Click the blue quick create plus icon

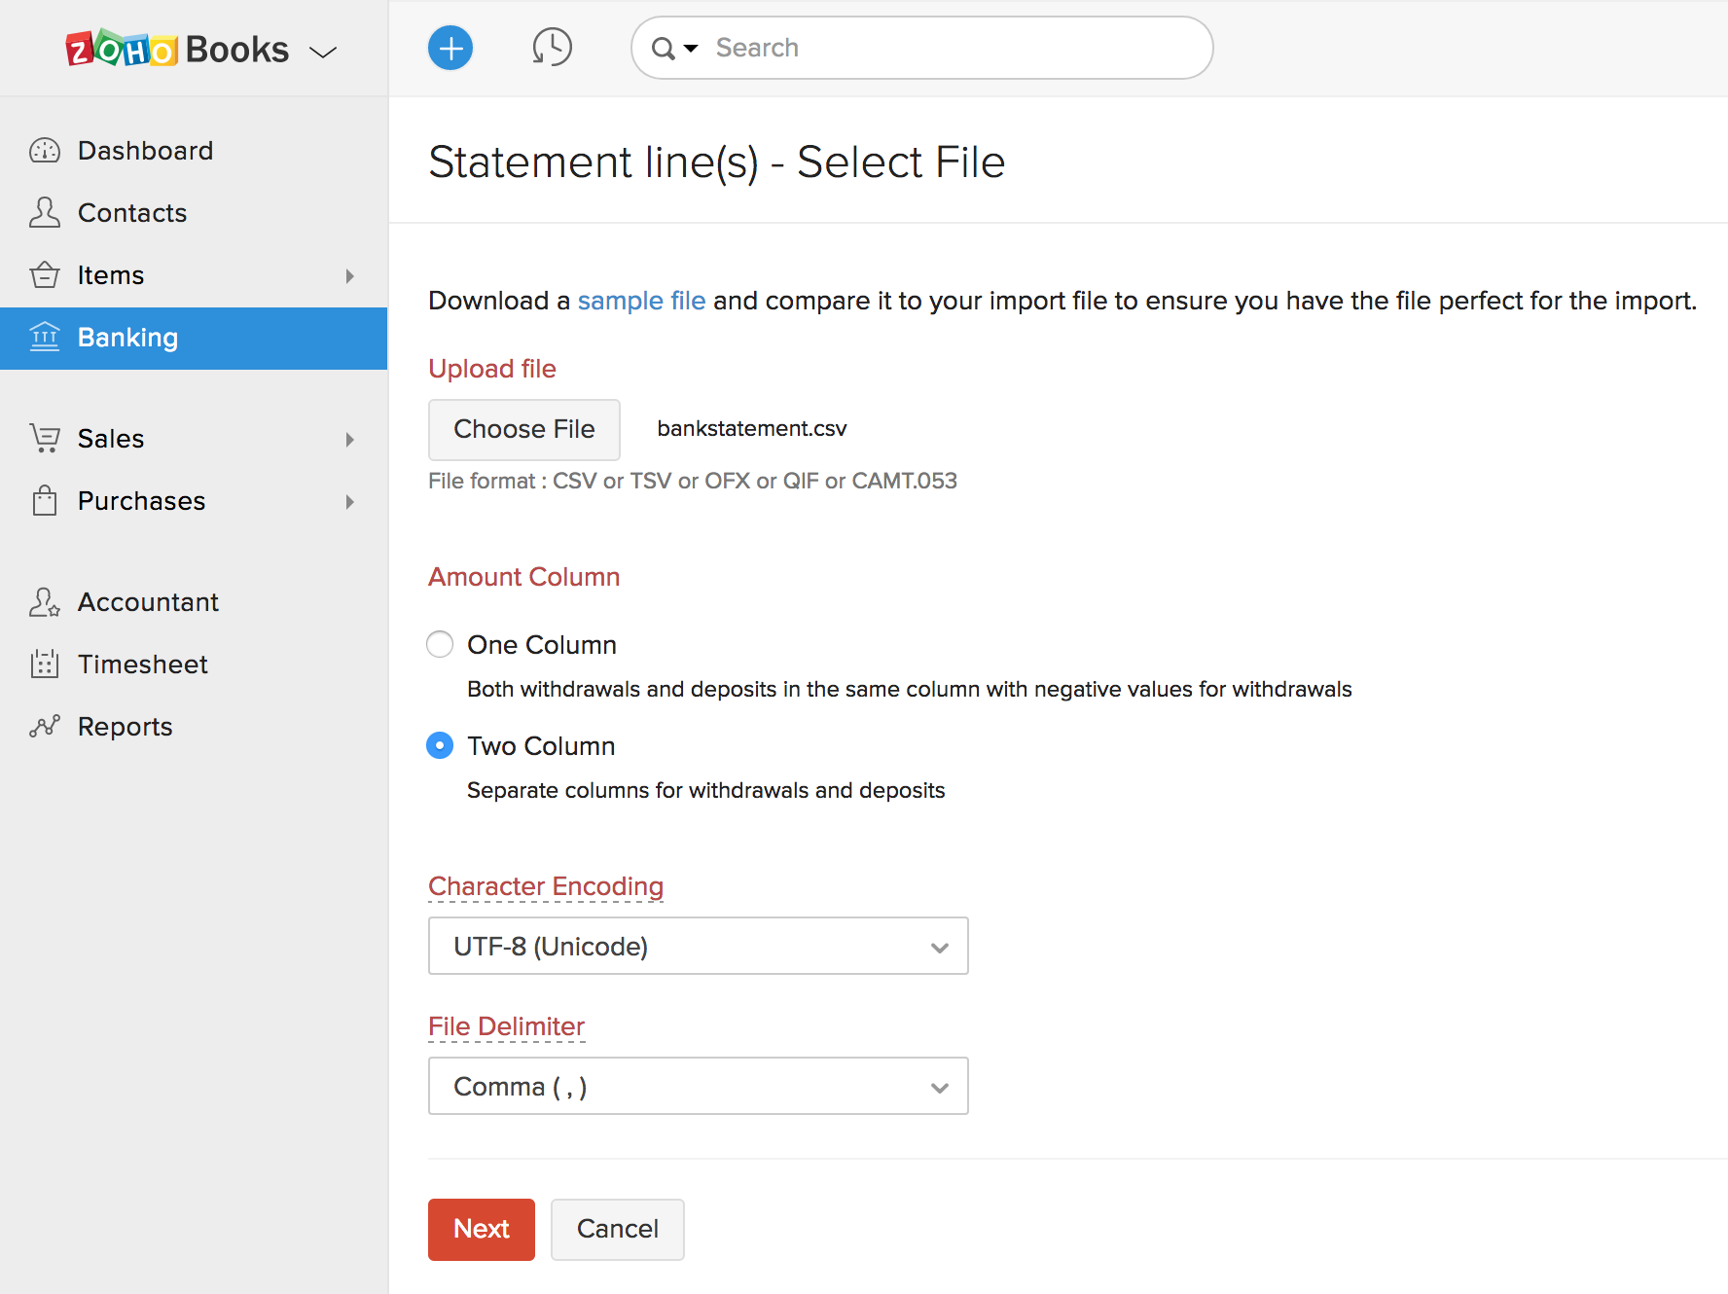450,48
